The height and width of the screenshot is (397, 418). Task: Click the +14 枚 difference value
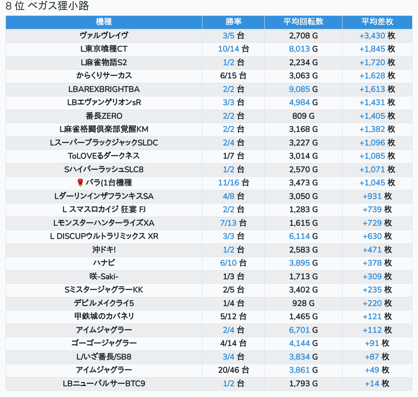click(377, 384)
